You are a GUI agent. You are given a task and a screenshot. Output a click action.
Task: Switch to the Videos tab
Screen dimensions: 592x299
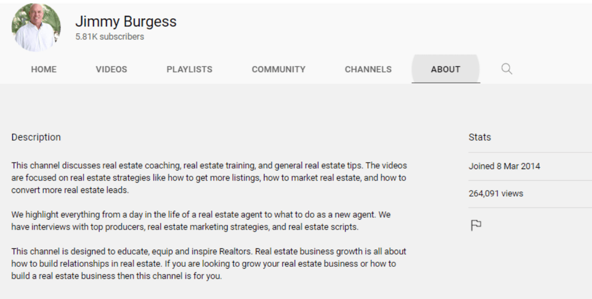click(x=111, y=69)
